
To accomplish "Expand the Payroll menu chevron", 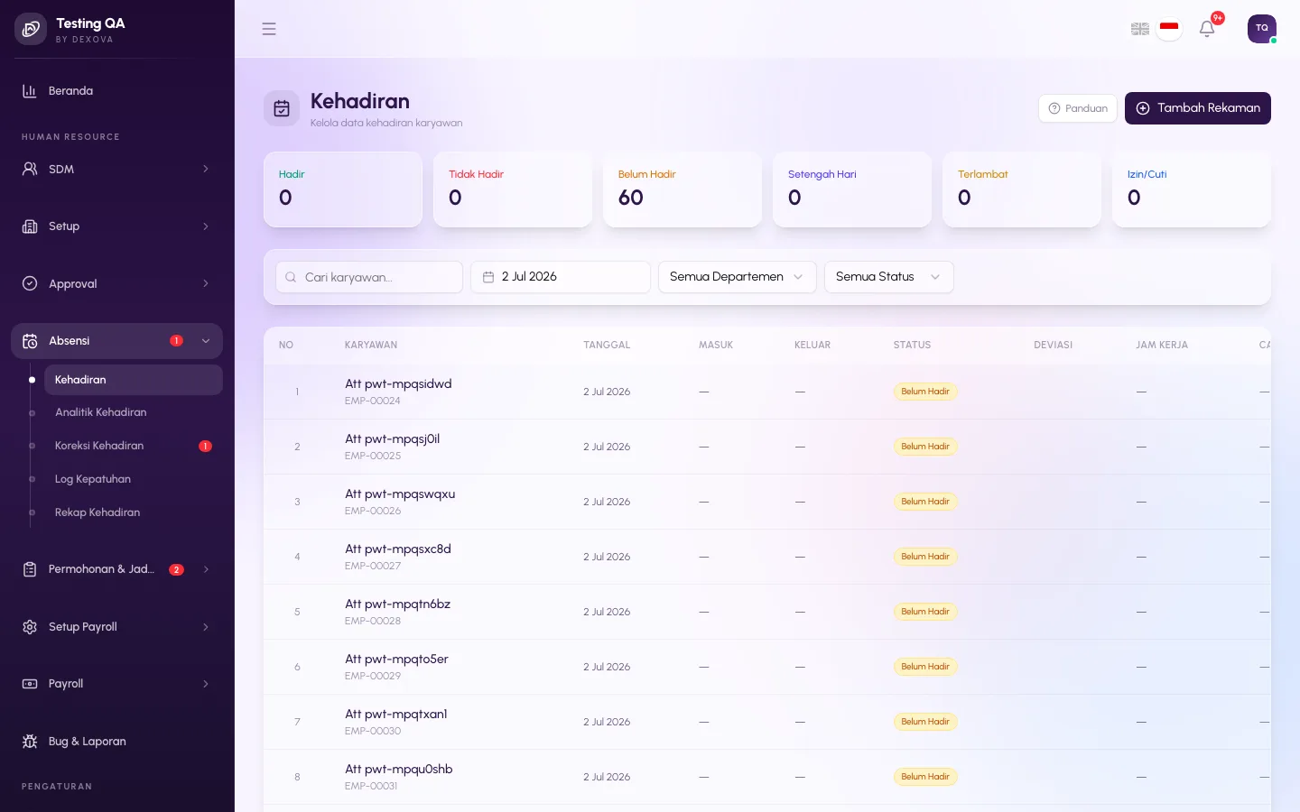I will click(206, 684).
